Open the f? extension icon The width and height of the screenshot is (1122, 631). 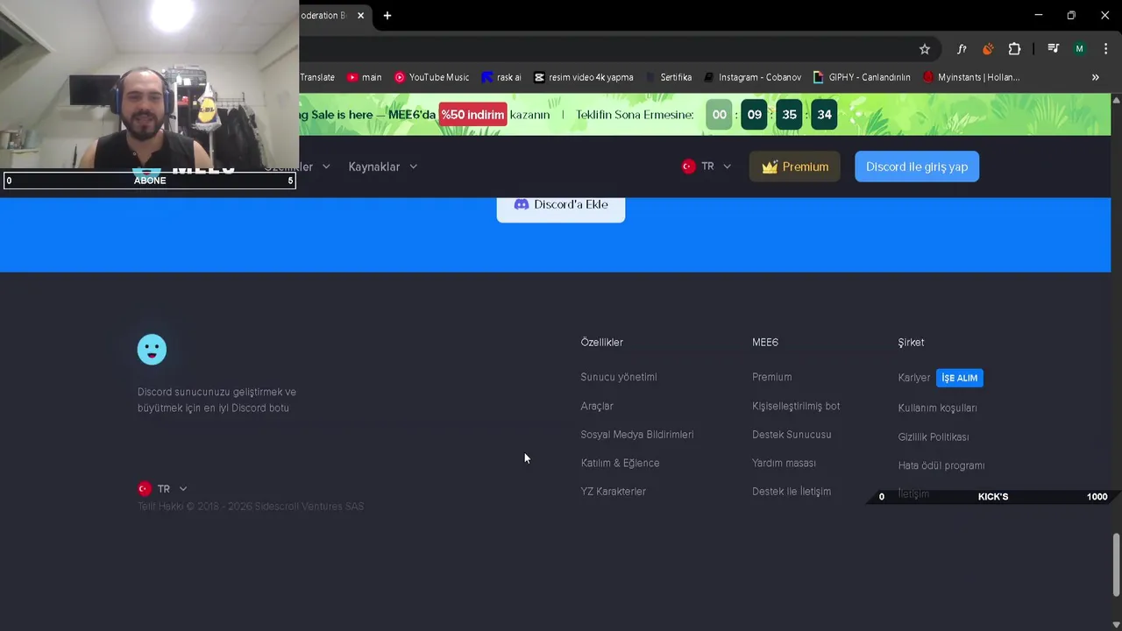pos(962,49)
